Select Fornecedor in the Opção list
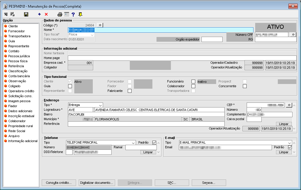 click(16, 31)
